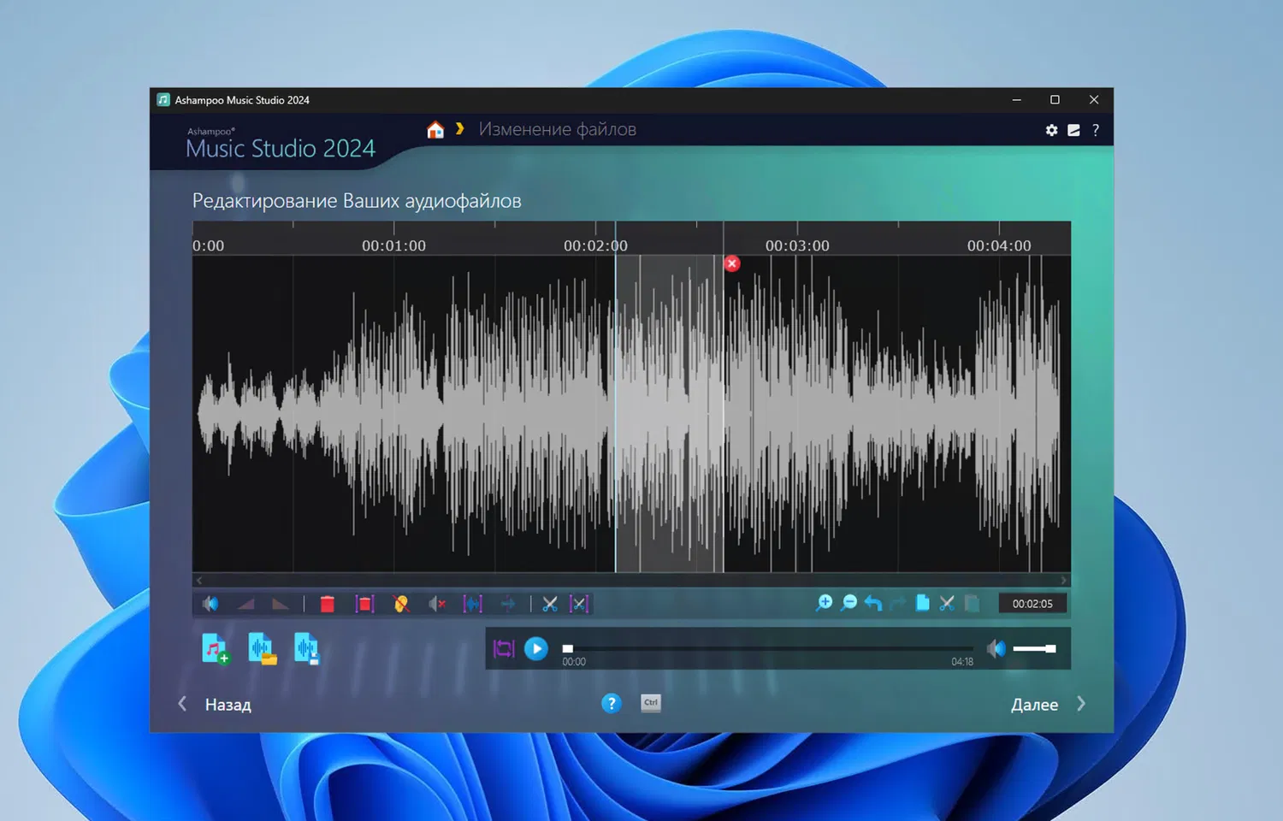This screenshot has width=1283, height=821.
Task: Open an audio file with the folder icon
Action: click(x=262, y=649)
